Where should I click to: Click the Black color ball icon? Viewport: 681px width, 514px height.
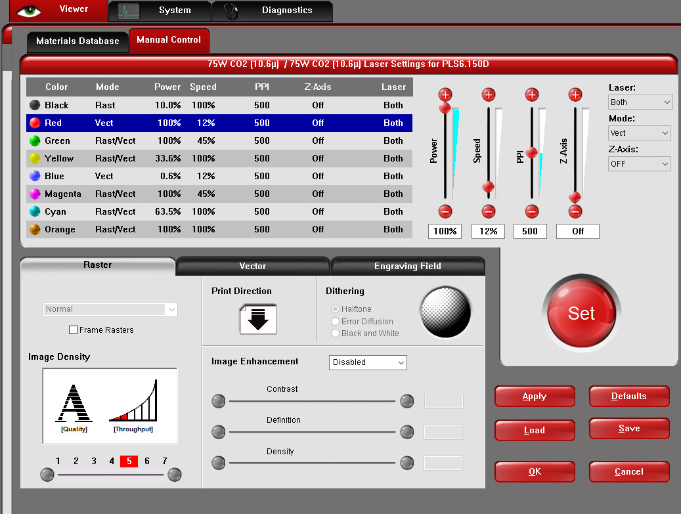(x=35, y=105)
